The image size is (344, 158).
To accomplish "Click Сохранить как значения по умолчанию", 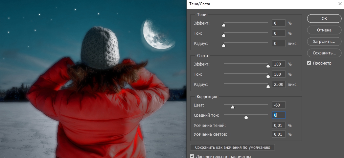I will click(232, 148).
